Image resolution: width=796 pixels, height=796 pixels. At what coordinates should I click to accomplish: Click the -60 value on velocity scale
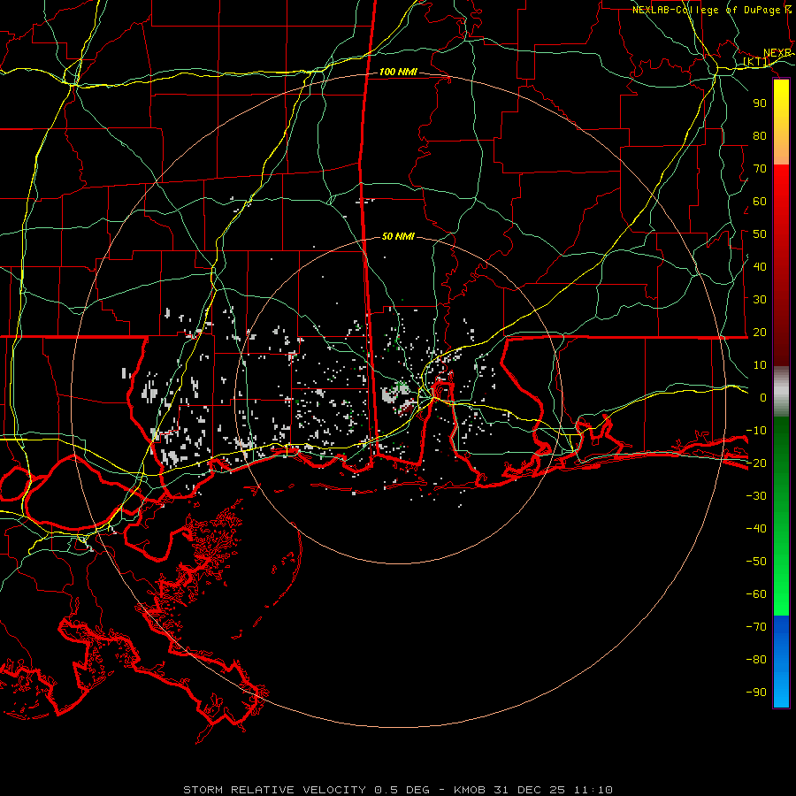pyautogui.click(x=756, y=594)
